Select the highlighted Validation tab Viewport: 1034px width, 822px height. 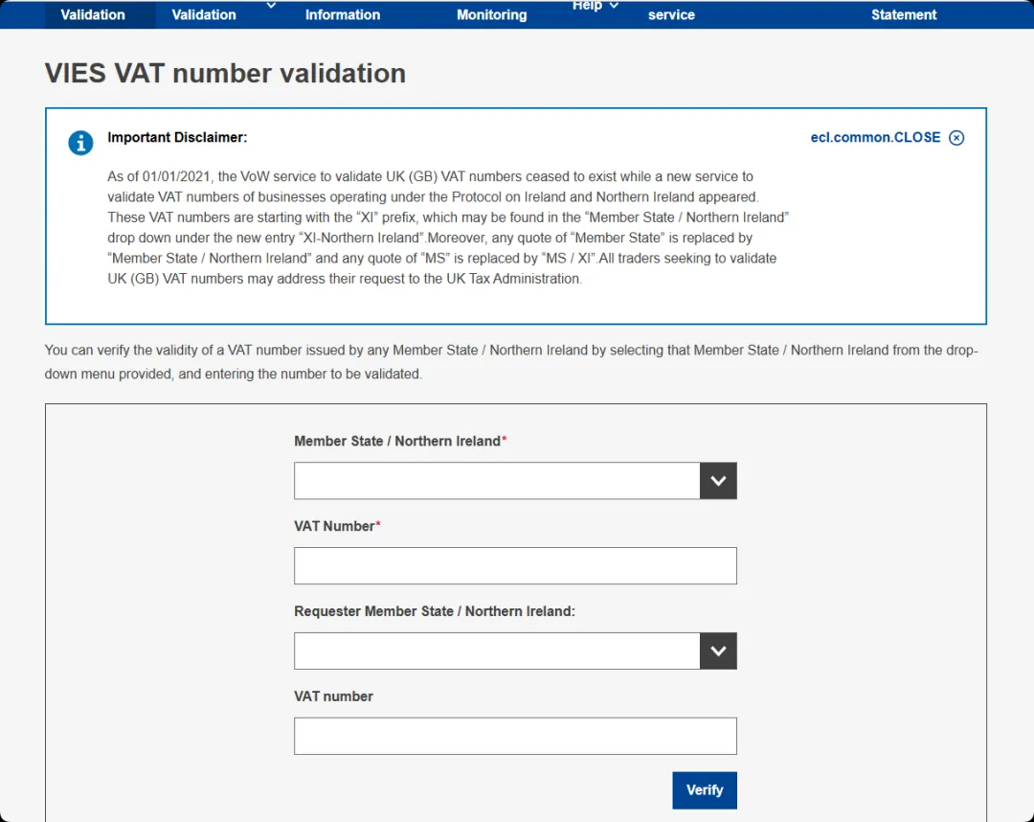pos(93,14)
